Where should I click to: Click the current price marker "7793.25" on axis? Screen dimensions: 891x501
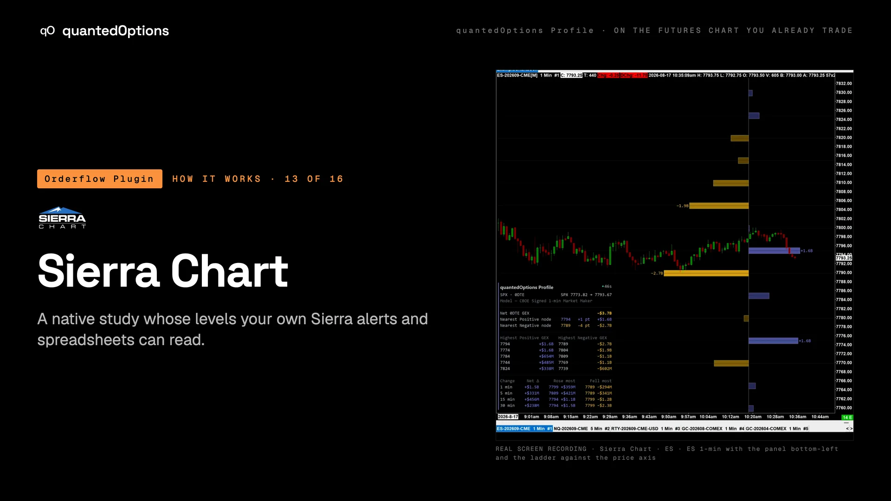pyautogui.click(x=844, y=258)
